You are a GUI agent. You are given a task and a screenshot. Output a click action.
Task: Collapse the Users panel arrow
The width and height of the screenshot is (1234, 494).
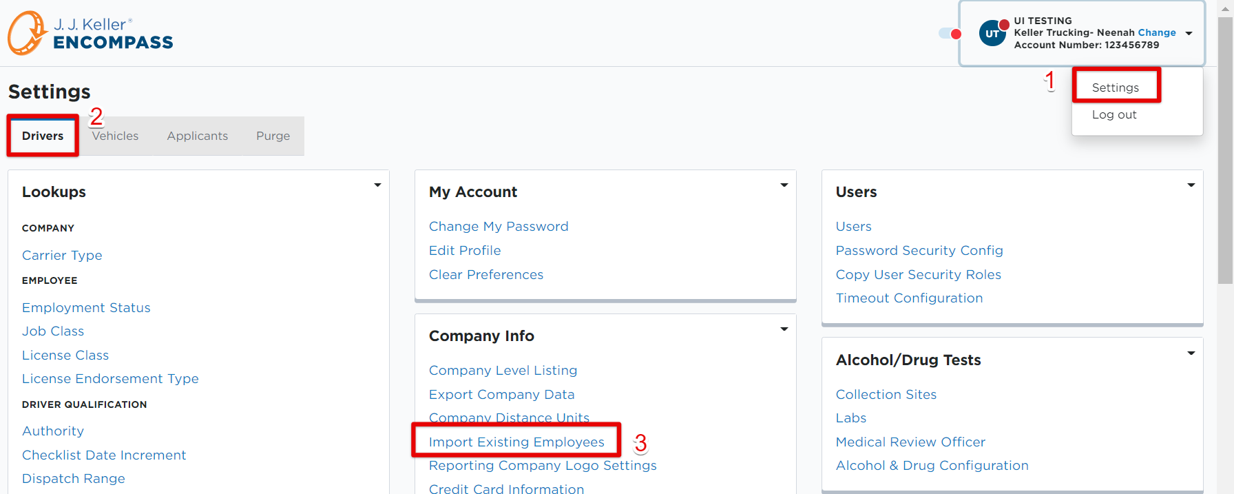(x=1191, y=185)
